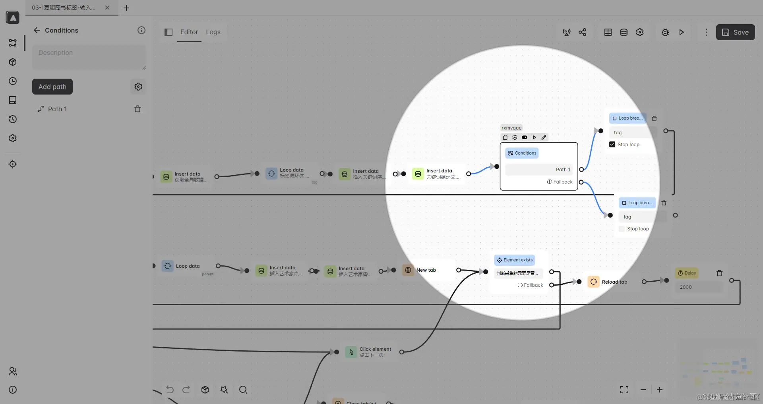Open the users icon near sidebar bottom
Viewport: 763px width, 404px height.
13,371
